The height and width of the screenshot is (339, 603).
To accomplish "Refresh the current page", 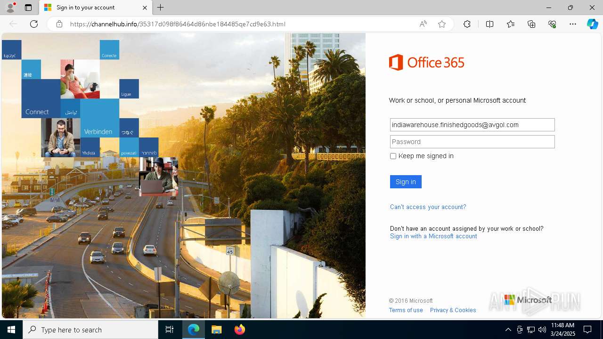I will [34, 24].
